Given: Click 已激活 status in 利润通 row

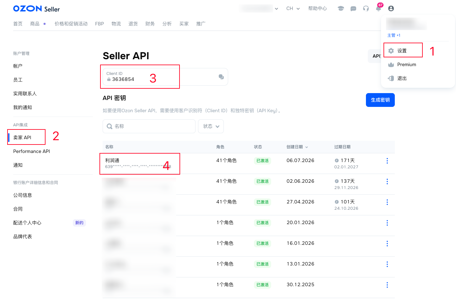Looking at the screenshot, I should click(262, 161).
